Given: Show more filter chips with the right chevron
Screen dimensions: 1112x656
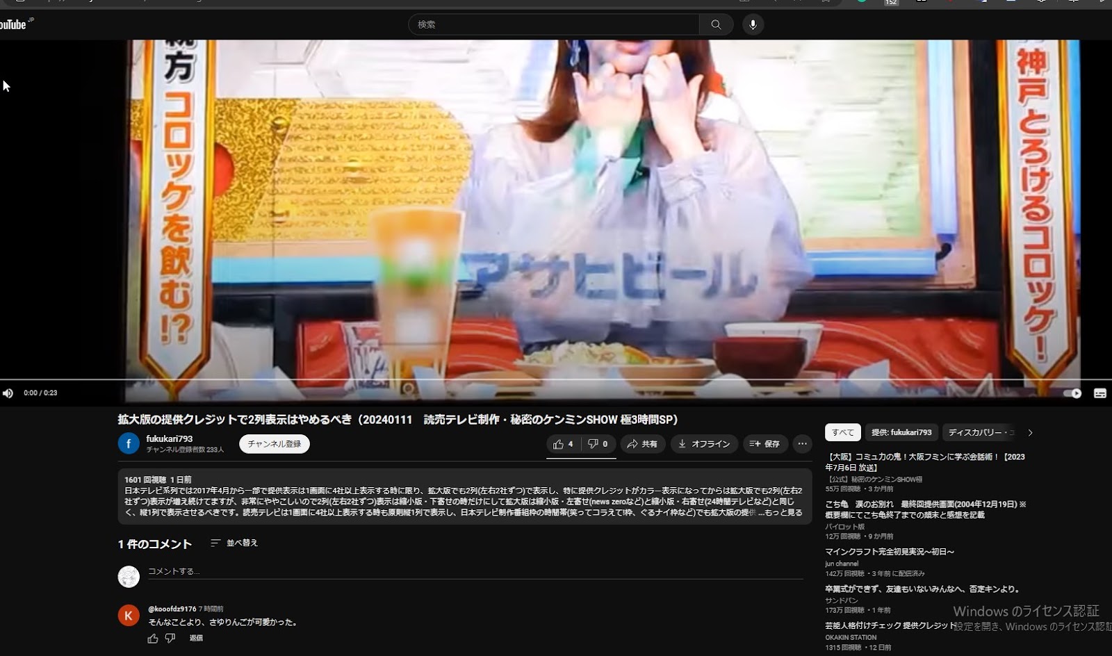Looking at the screenshot, I should 1030,432.
